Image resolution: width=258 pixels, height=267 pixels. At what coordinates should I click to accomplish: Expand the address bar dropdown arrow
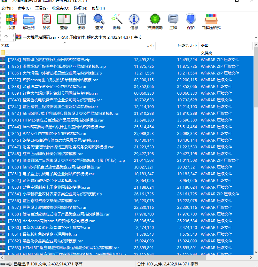pos(256,37)
